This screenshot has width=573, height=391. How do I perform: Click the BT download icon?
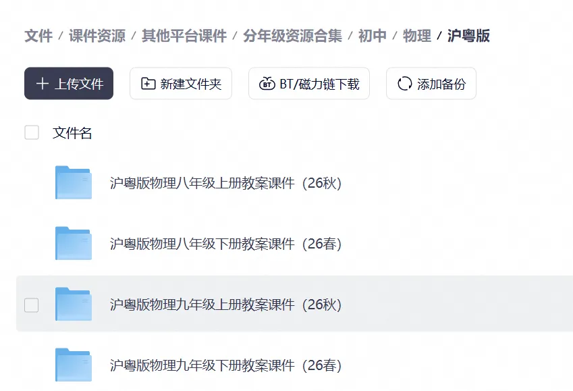[x=267, y=83]
